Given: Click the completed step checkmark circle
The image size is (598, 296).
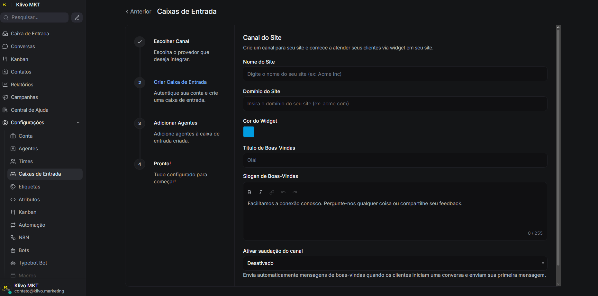Looking at the screenshot, I should point(140,42).
